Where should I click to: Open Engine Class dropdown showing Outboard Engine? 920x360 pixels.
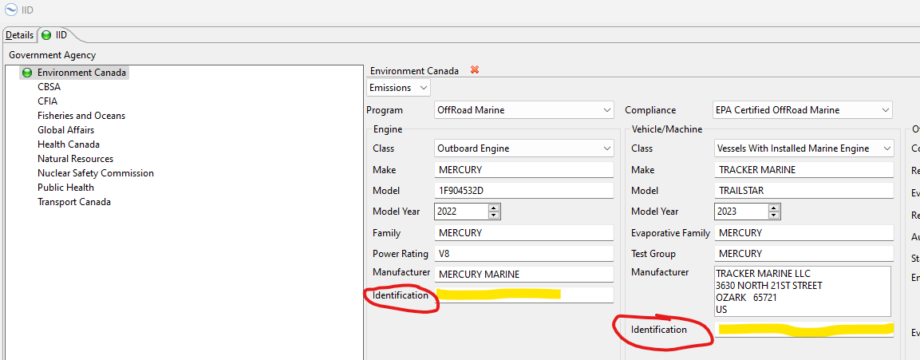pyautogui.click(x=524, y=148)
